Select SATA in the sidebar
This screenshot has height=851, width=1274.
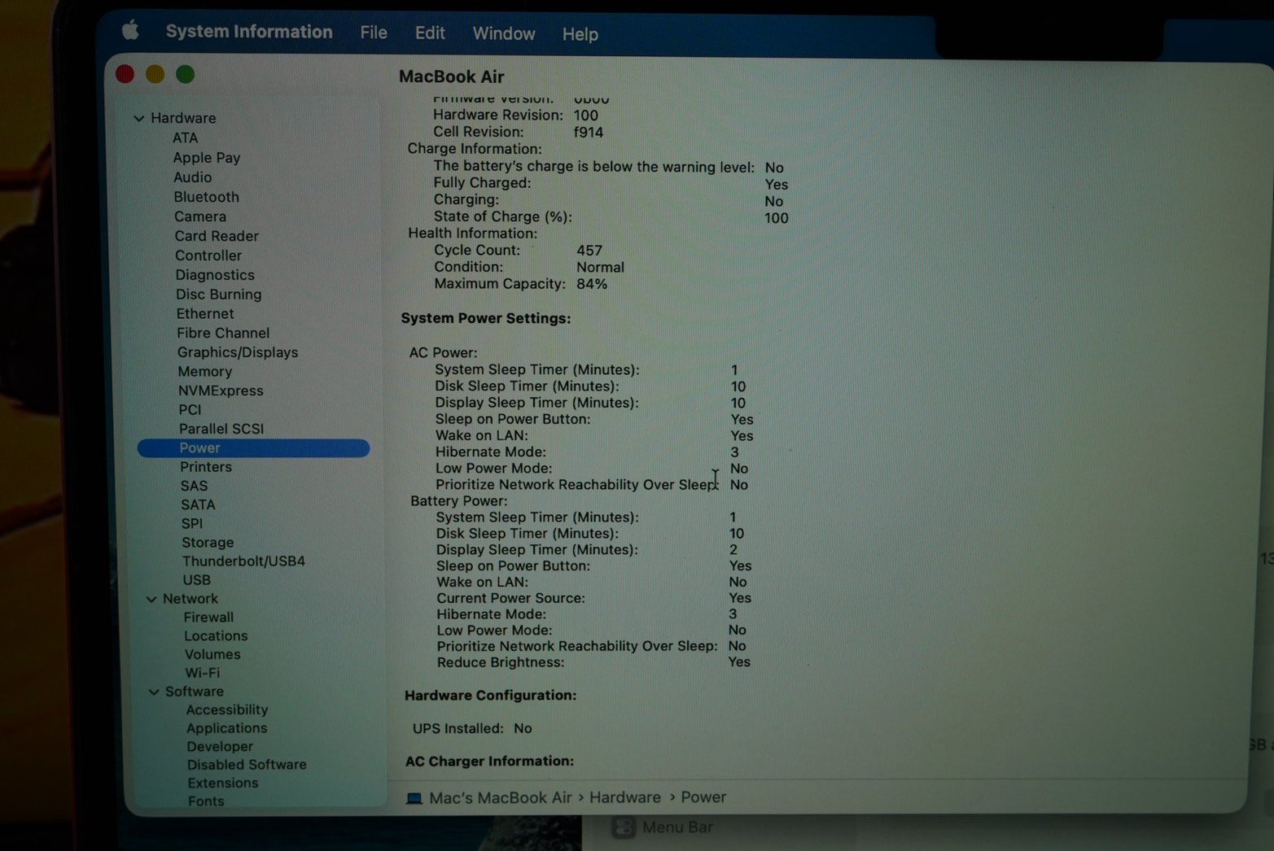pos(198,504)
